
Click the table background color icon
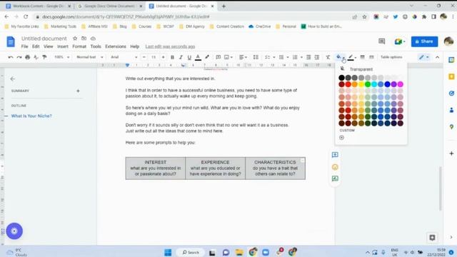tap(338, 57)
